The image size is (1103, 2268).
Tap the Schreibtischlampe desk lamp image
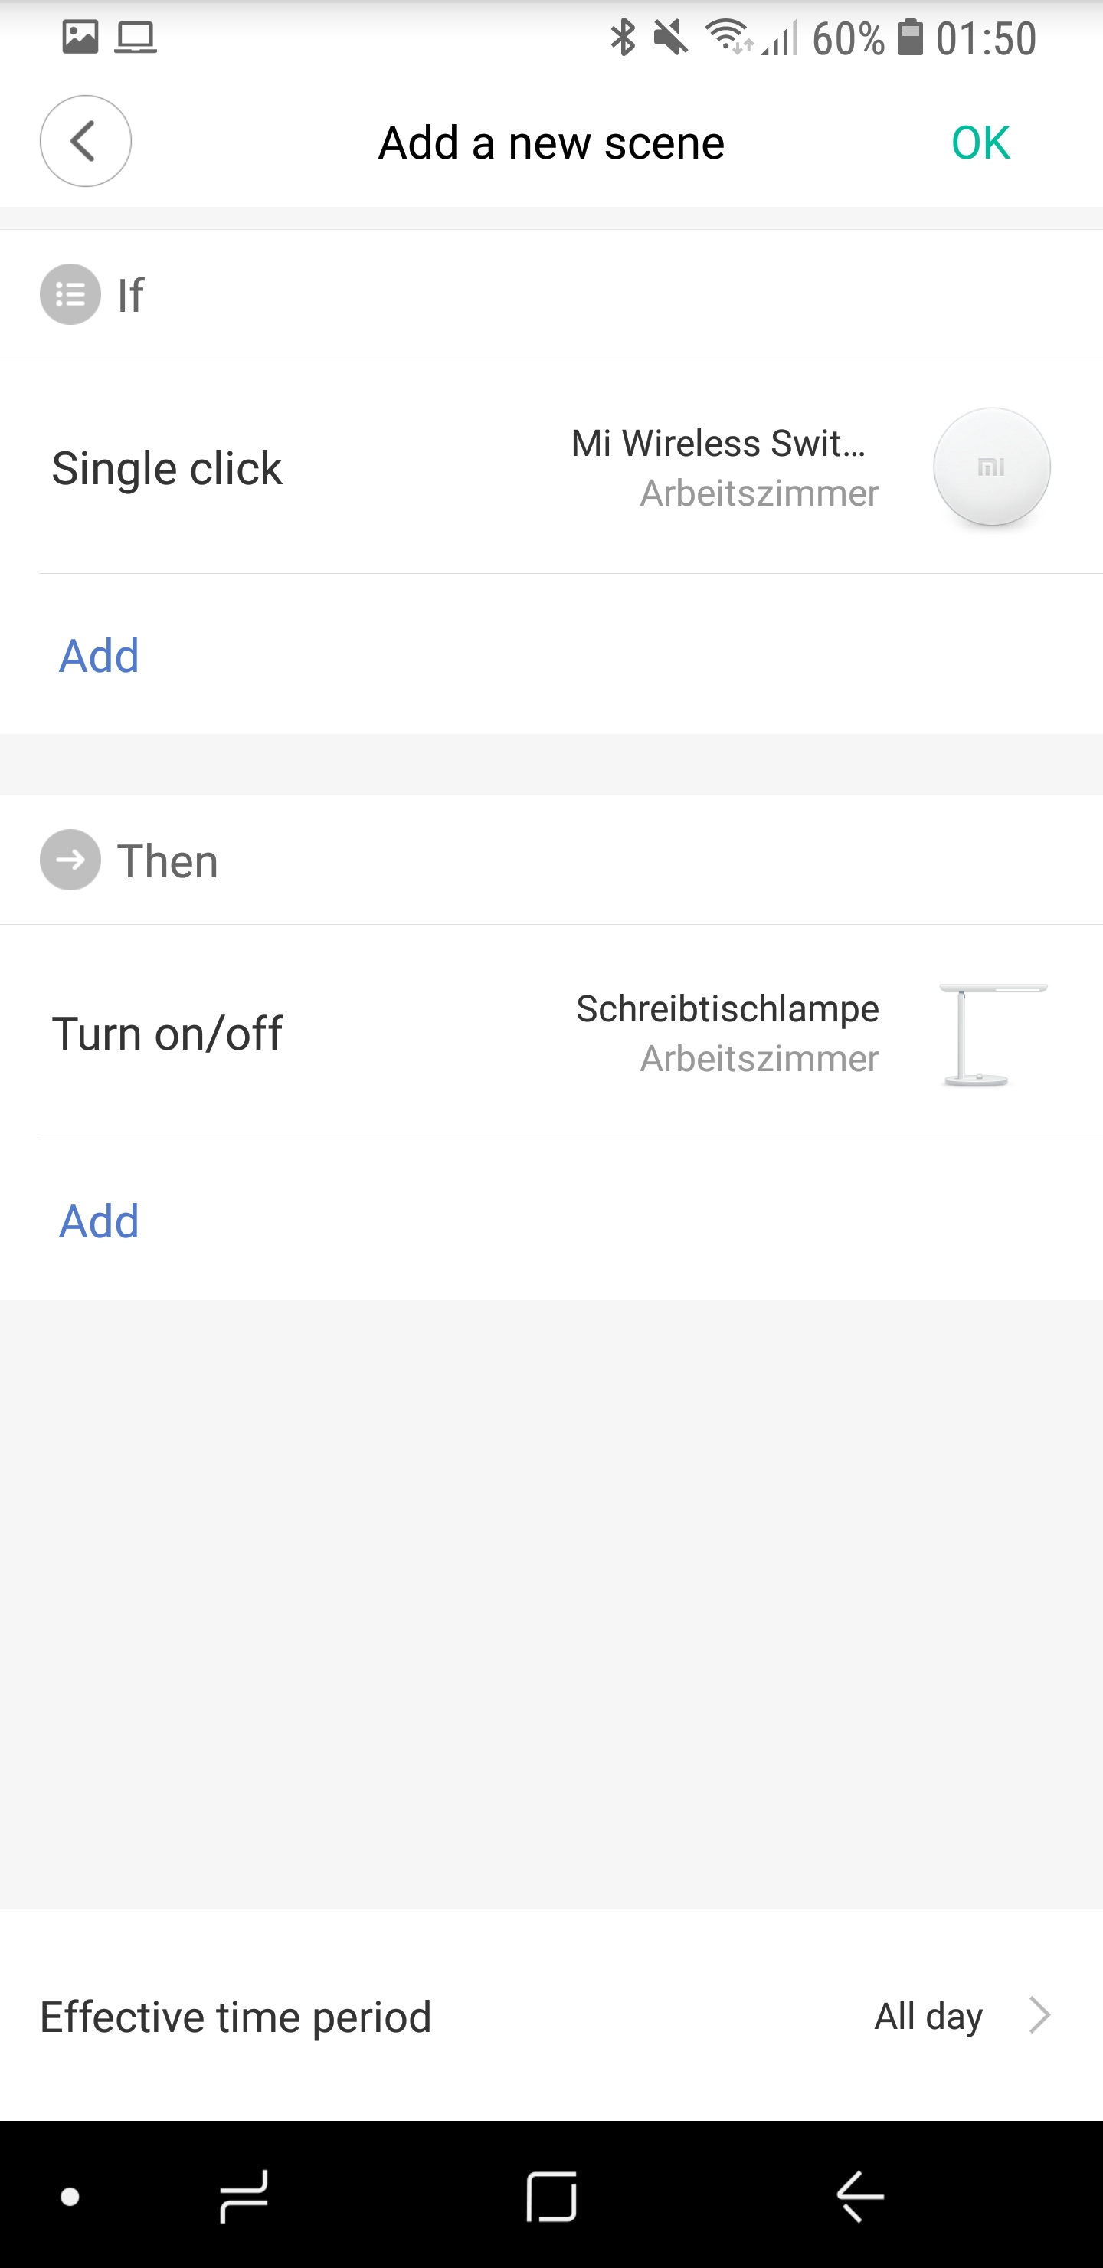coord(991,1034)
